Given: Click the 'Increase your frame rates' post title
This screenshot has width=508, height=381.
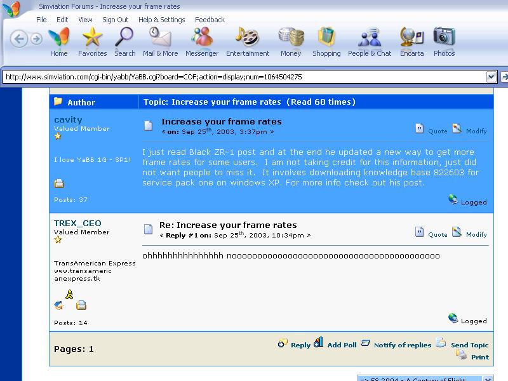Looking at the screenshot, I should tap(221, 122).
